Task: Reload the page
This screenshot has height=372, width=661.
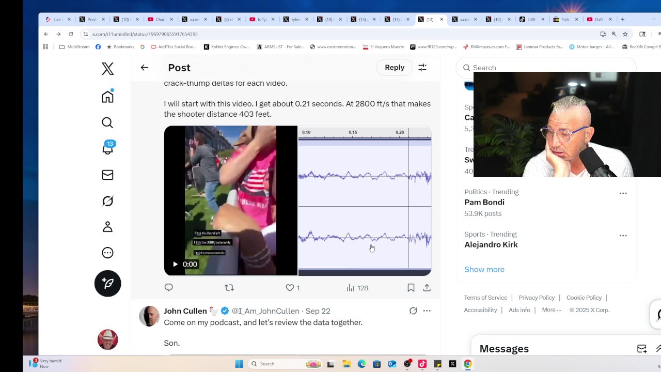Action: pos(71,34)
